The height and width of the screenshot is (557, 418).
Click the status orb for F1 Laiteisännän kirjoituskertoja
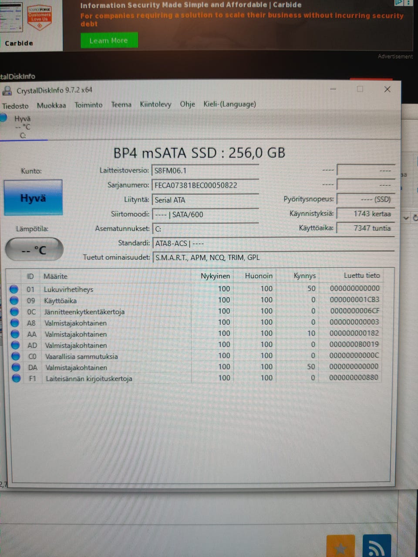pyautogui.click(x=17, y=378)
